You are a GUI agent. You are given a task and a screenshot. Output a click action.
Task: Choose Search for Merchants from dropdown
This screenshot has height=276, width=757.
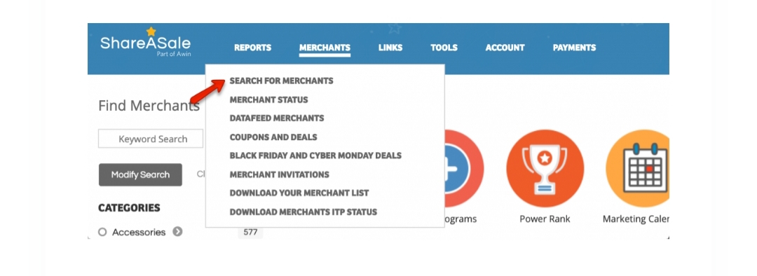(x=282, y=81)
